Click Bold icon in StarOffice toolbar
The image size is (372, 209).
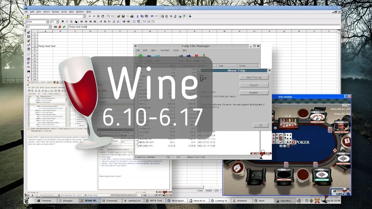click(62, 21)
